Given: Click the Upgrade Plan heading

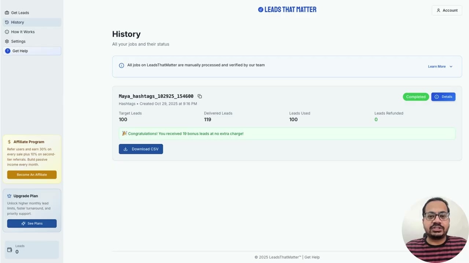Looking at the screenshot, I should tap(26, 196).
